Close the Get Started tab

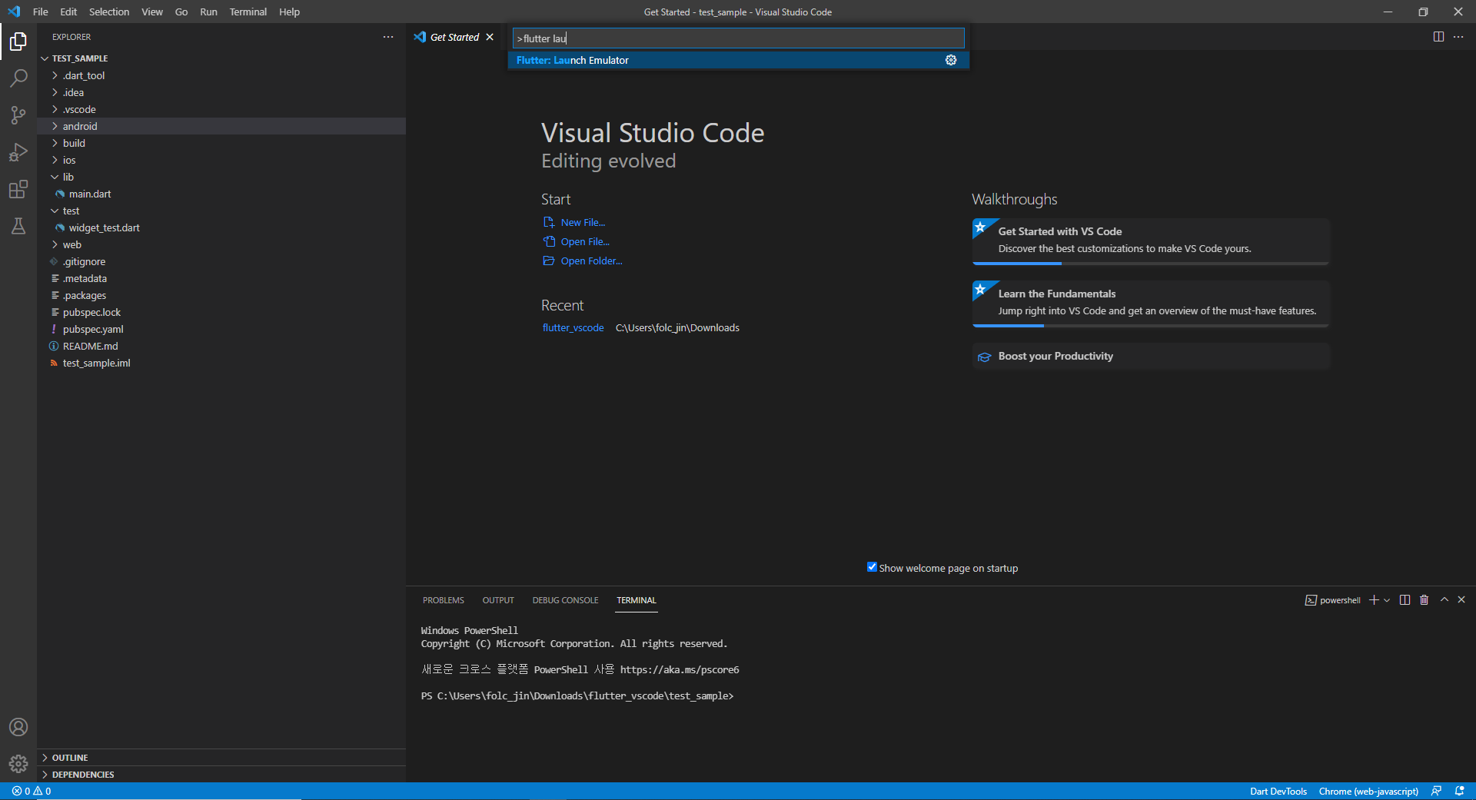click(490, 37)
